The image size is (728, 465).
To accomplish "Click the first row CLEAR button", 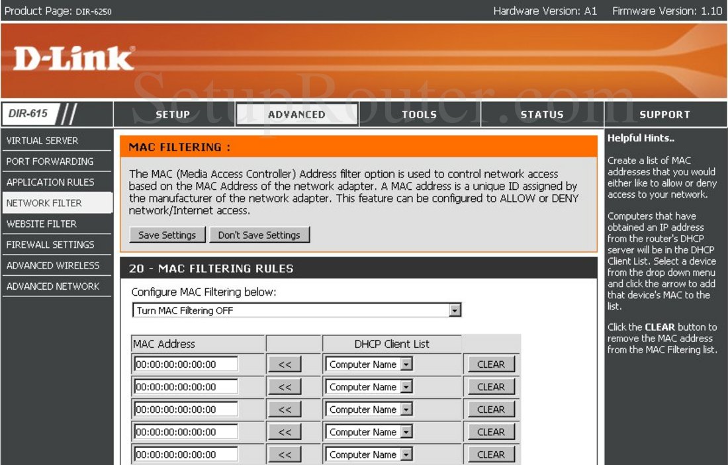I will point(491,364).
